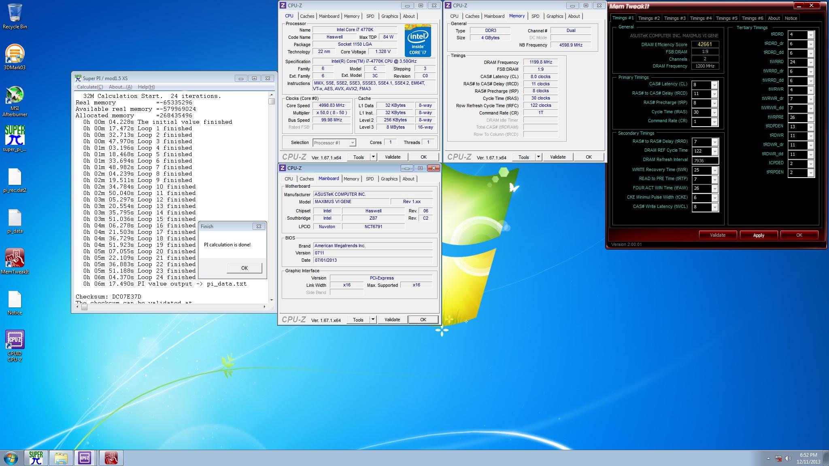Open Graphics tab in CPU-Z Mainboard window

click(x=389, y=179)
